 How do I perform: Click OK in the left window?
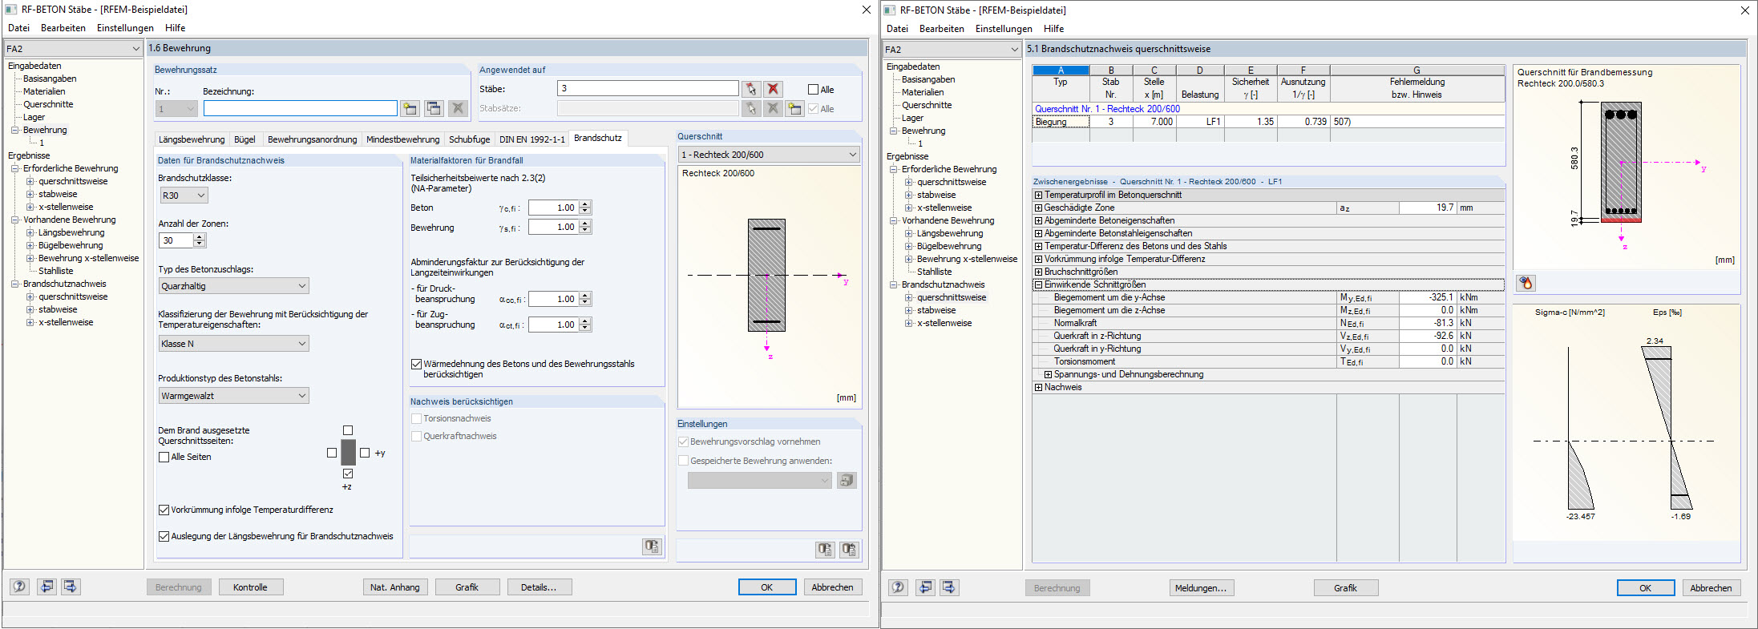click(766, 587)
